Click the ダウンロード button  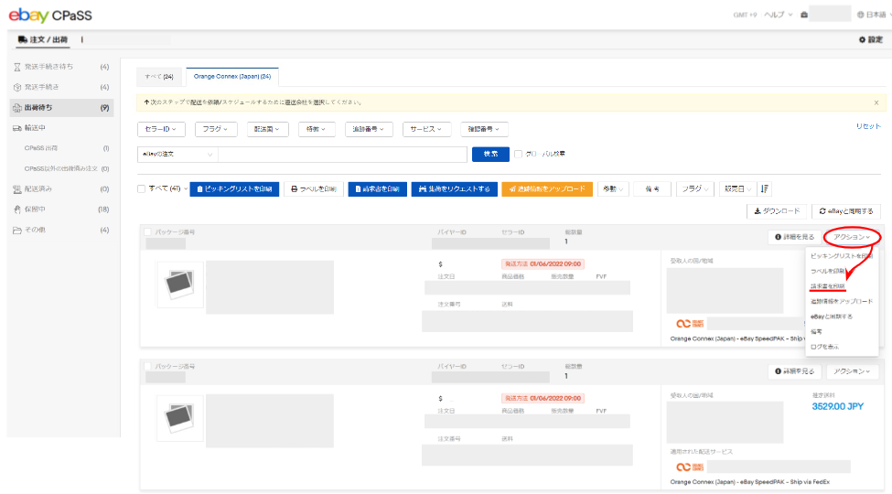point(776,211)
